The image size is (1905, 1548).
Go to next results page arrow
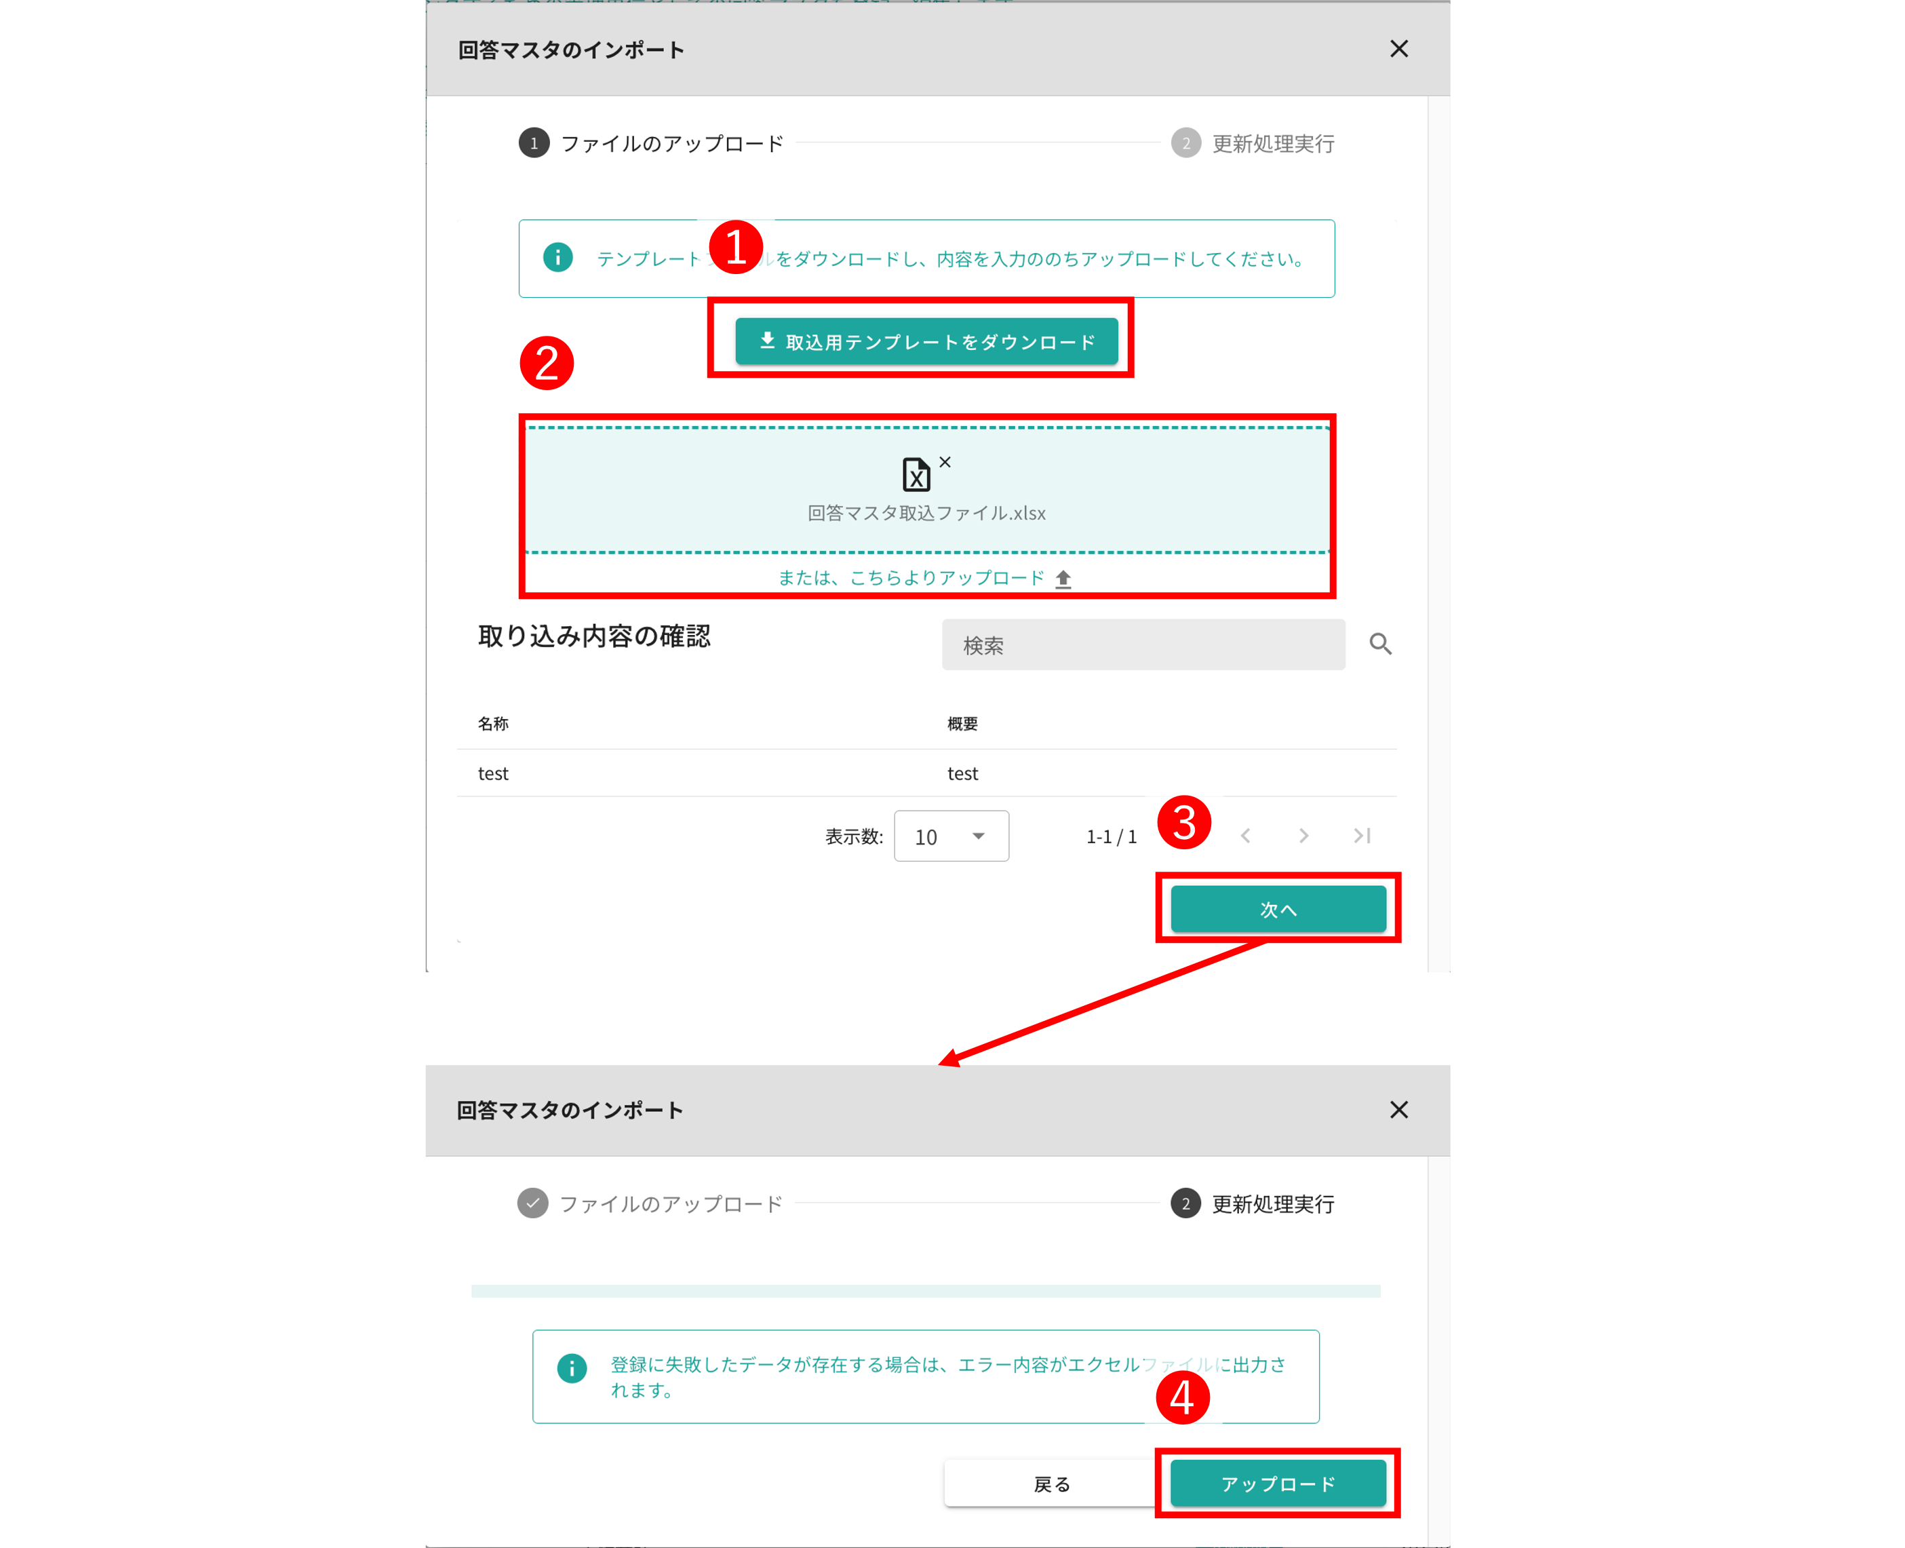point(1303,836)
